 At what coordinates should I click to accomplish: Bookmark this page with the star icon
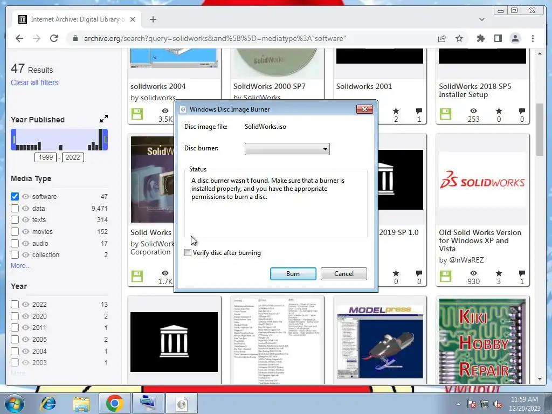tap(459, 38)
